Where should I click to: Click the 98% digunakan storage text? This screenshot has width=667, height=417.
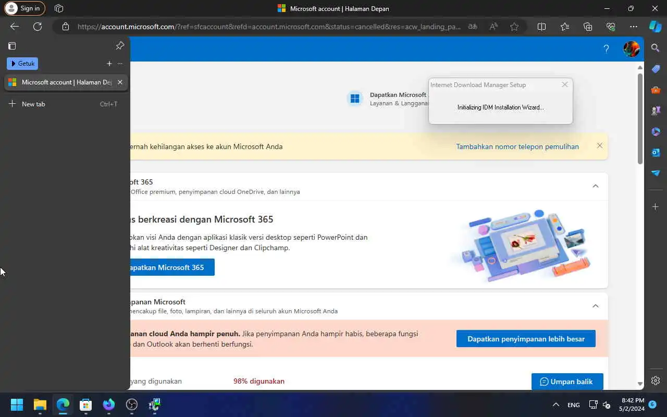pos(259,381)
